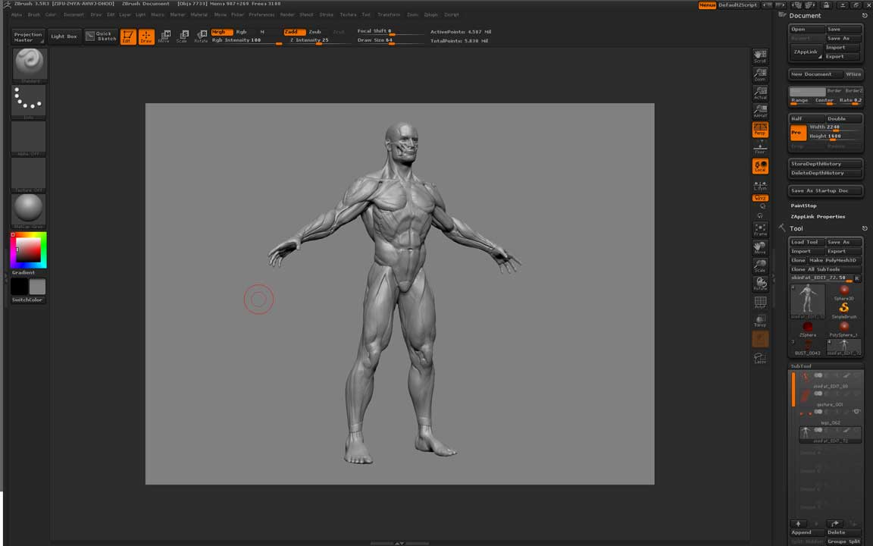Click the Make PolyMesh3D button
Screen dimensions: 873x546
tap(834, 260)
